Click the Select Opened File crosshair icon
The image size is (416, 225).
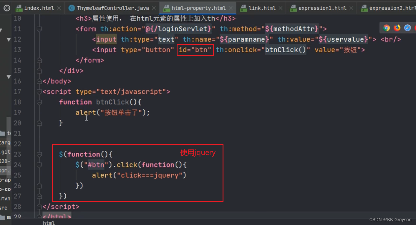tap(7, 8)
